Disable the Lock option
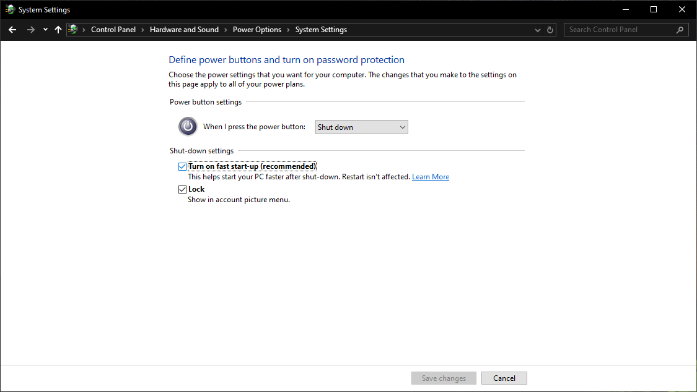The width and height of the screenshot is (697, 392). (x=182, y=189)
